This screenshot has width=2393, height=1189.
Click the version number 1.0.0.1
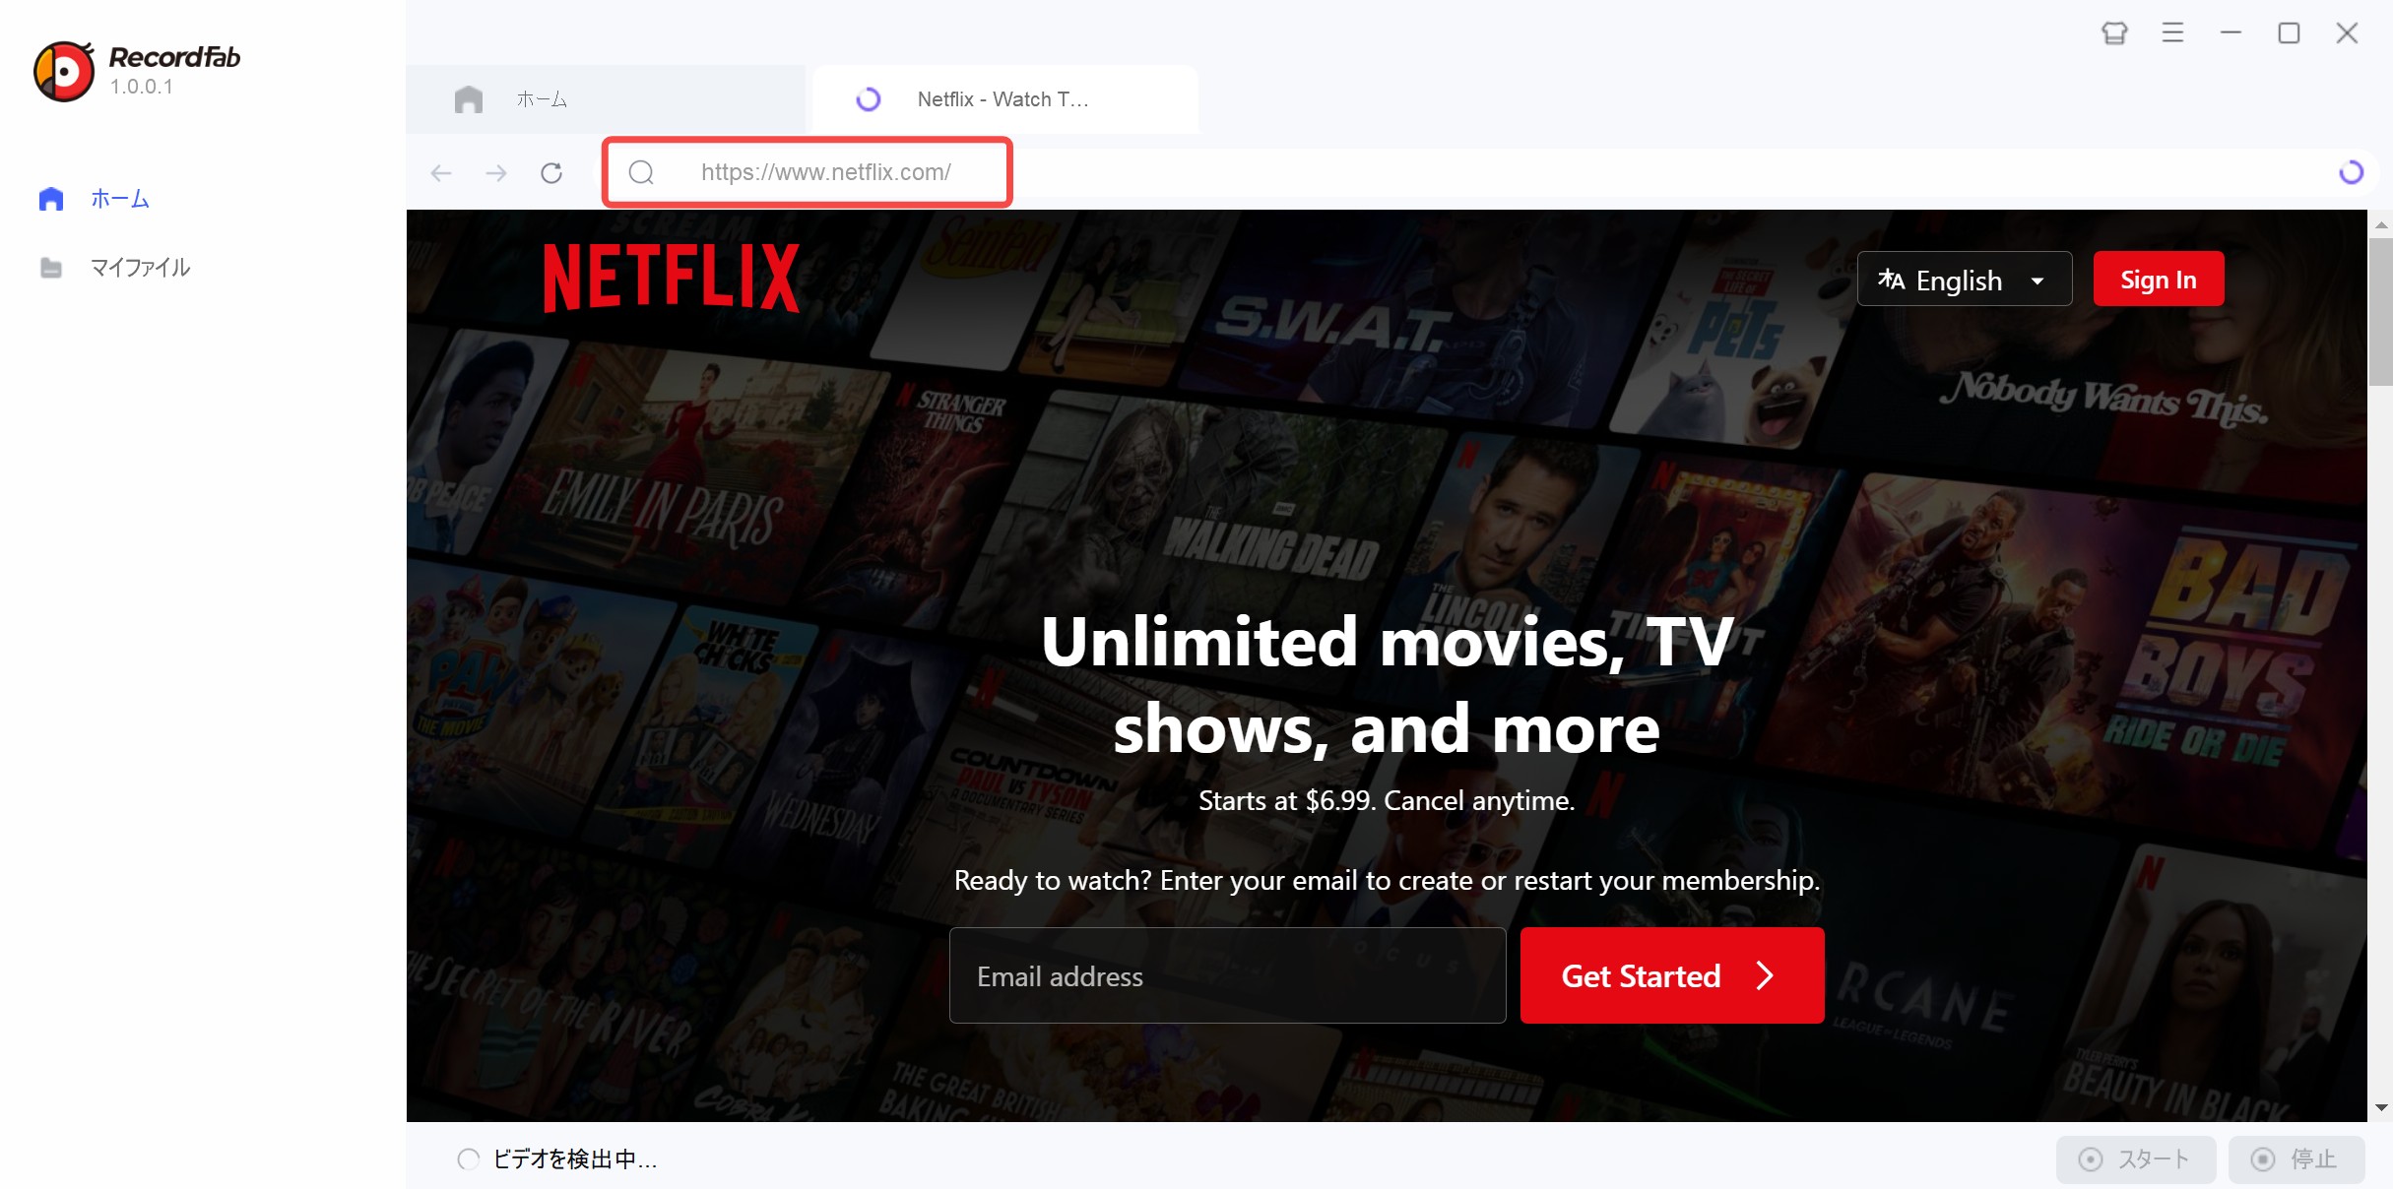(142, 87)
